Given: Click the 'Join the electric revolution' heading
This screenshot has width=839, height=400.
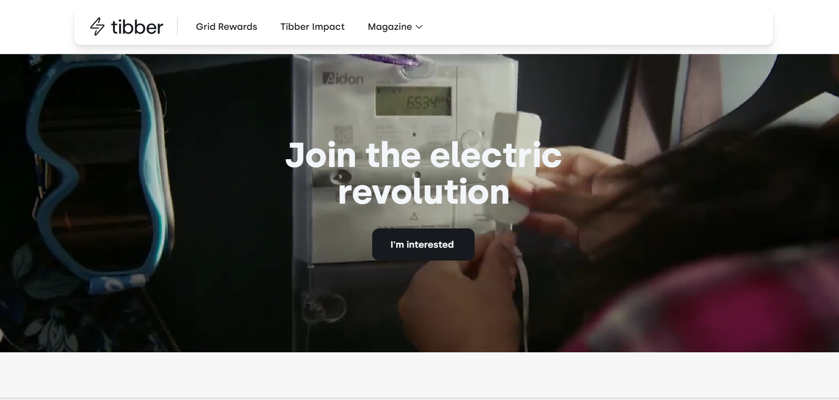Looking at the screenshot, I should point(423,173).
